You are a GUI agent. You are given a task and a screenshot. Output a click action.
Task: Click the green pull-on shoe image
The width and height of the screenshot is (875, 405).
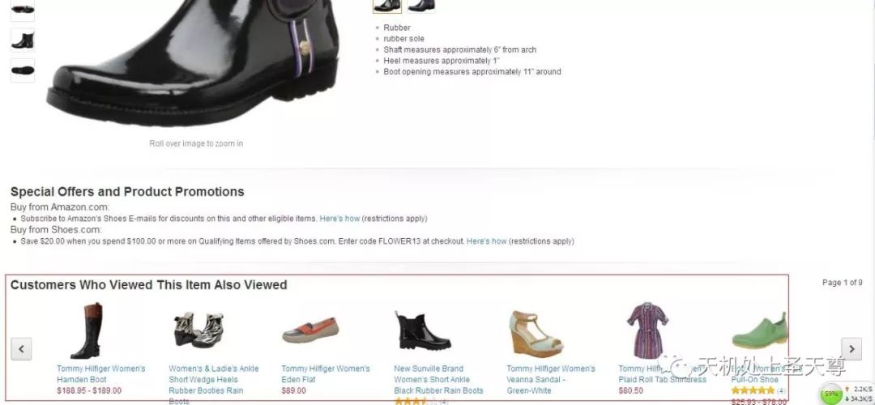point(759,331)
